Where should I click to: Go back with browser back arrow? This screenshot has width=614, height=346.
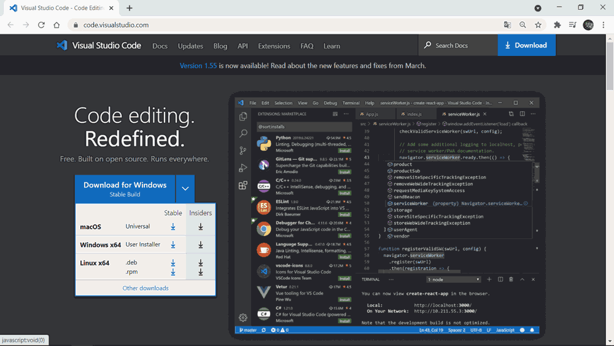10,25
